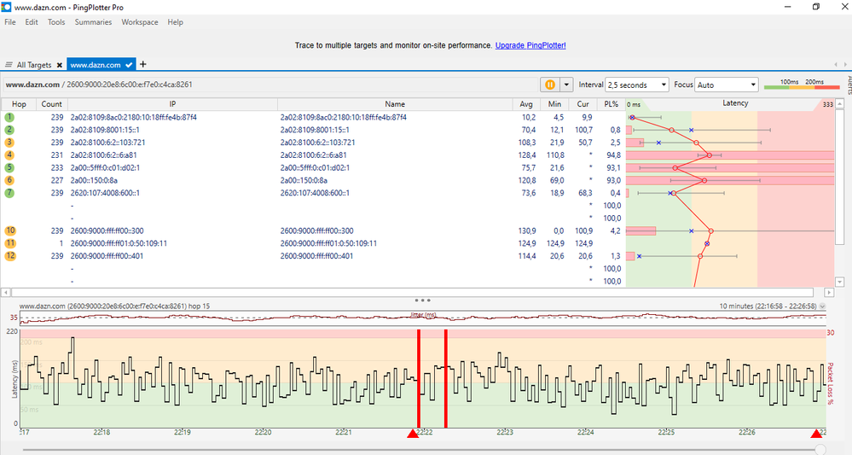This screenshot has width=852, height=455.
Task: Click IP 2a02:8109:8001:15::1 in hop 2
Action: 105,130
